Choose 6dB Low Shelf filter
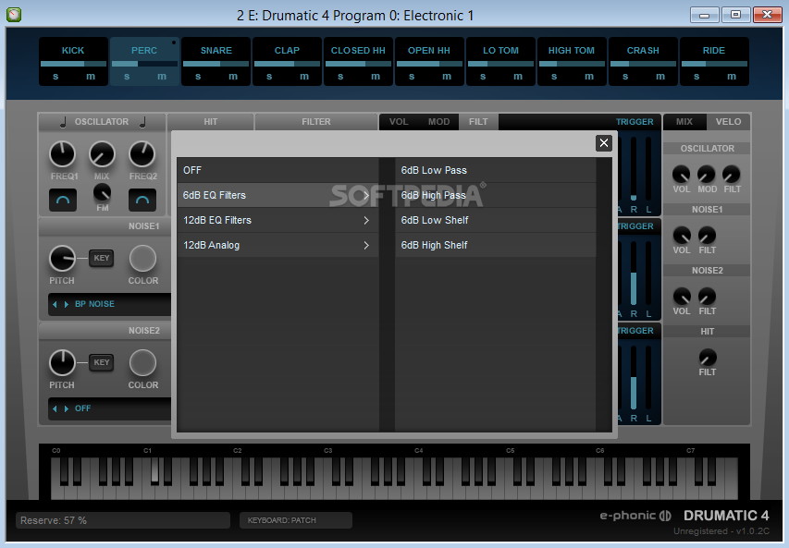The width and height of the screenshot is (789, 548). click(496, 220)
